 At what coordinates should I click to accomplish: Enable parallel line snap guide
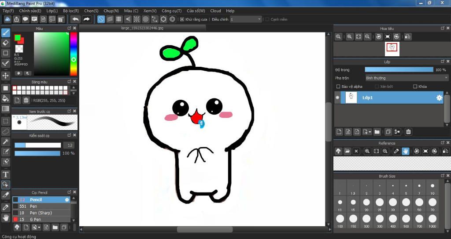click(x=110, y=19)
